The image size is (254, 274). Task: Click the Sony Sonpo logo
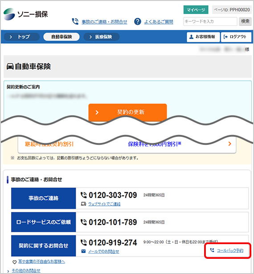tap(25, 14)
